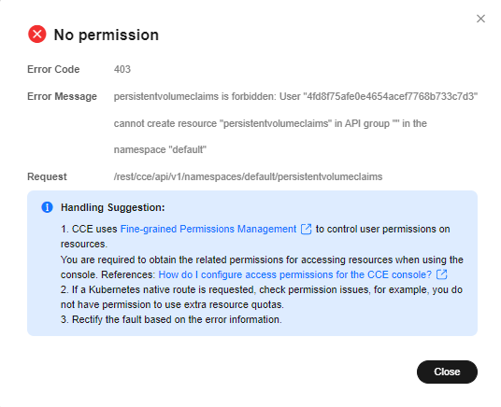Click the request path /rest/cce/api/v1 text
501x407 pixels.
click(x=248, y=176)
